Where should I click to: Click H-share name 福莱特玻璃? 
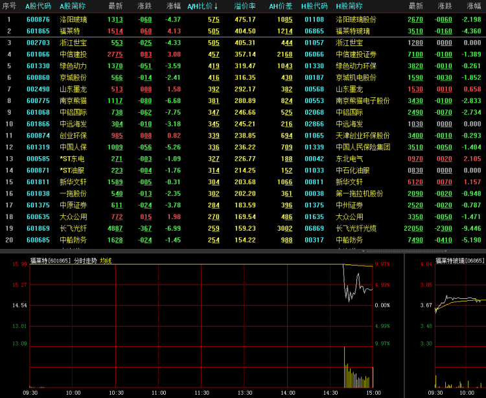[x=353, y=31]
